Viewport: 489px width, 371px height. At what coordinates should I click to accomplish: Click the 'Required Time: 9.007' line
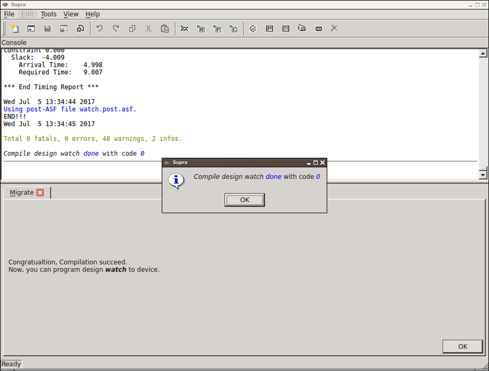pos(60,72)
